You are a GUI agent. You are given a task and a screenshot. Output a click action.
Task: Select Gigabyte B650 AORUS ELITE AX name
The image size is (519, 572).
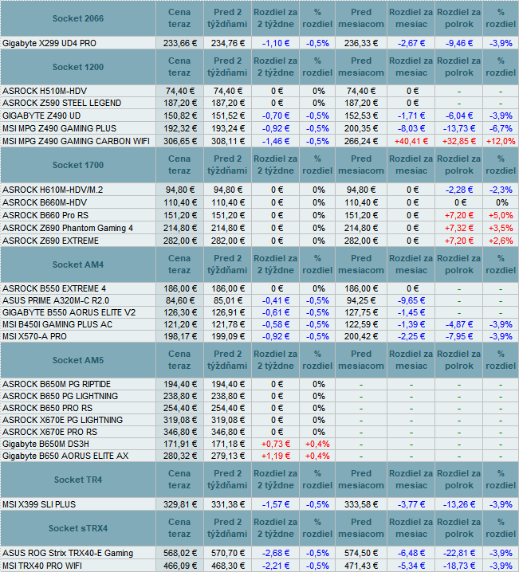click(x=65, y=456)
